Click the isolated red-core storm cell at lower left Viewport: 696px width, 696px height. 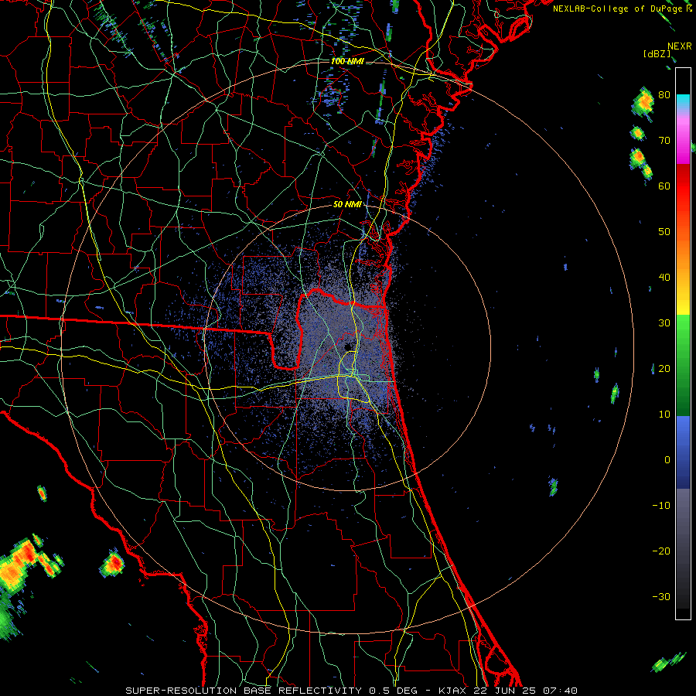click(112, 563)
